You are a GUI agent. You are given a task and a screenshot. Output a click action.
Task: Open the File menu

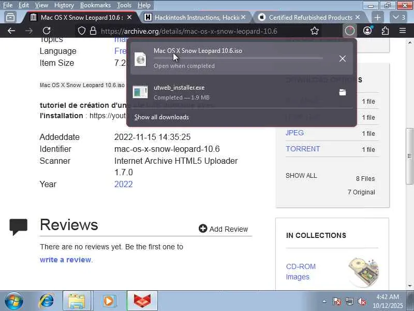[8, 5]
